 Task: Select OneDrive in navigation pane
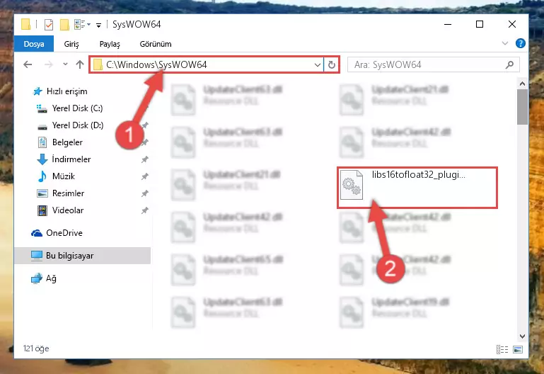(57, 233)
